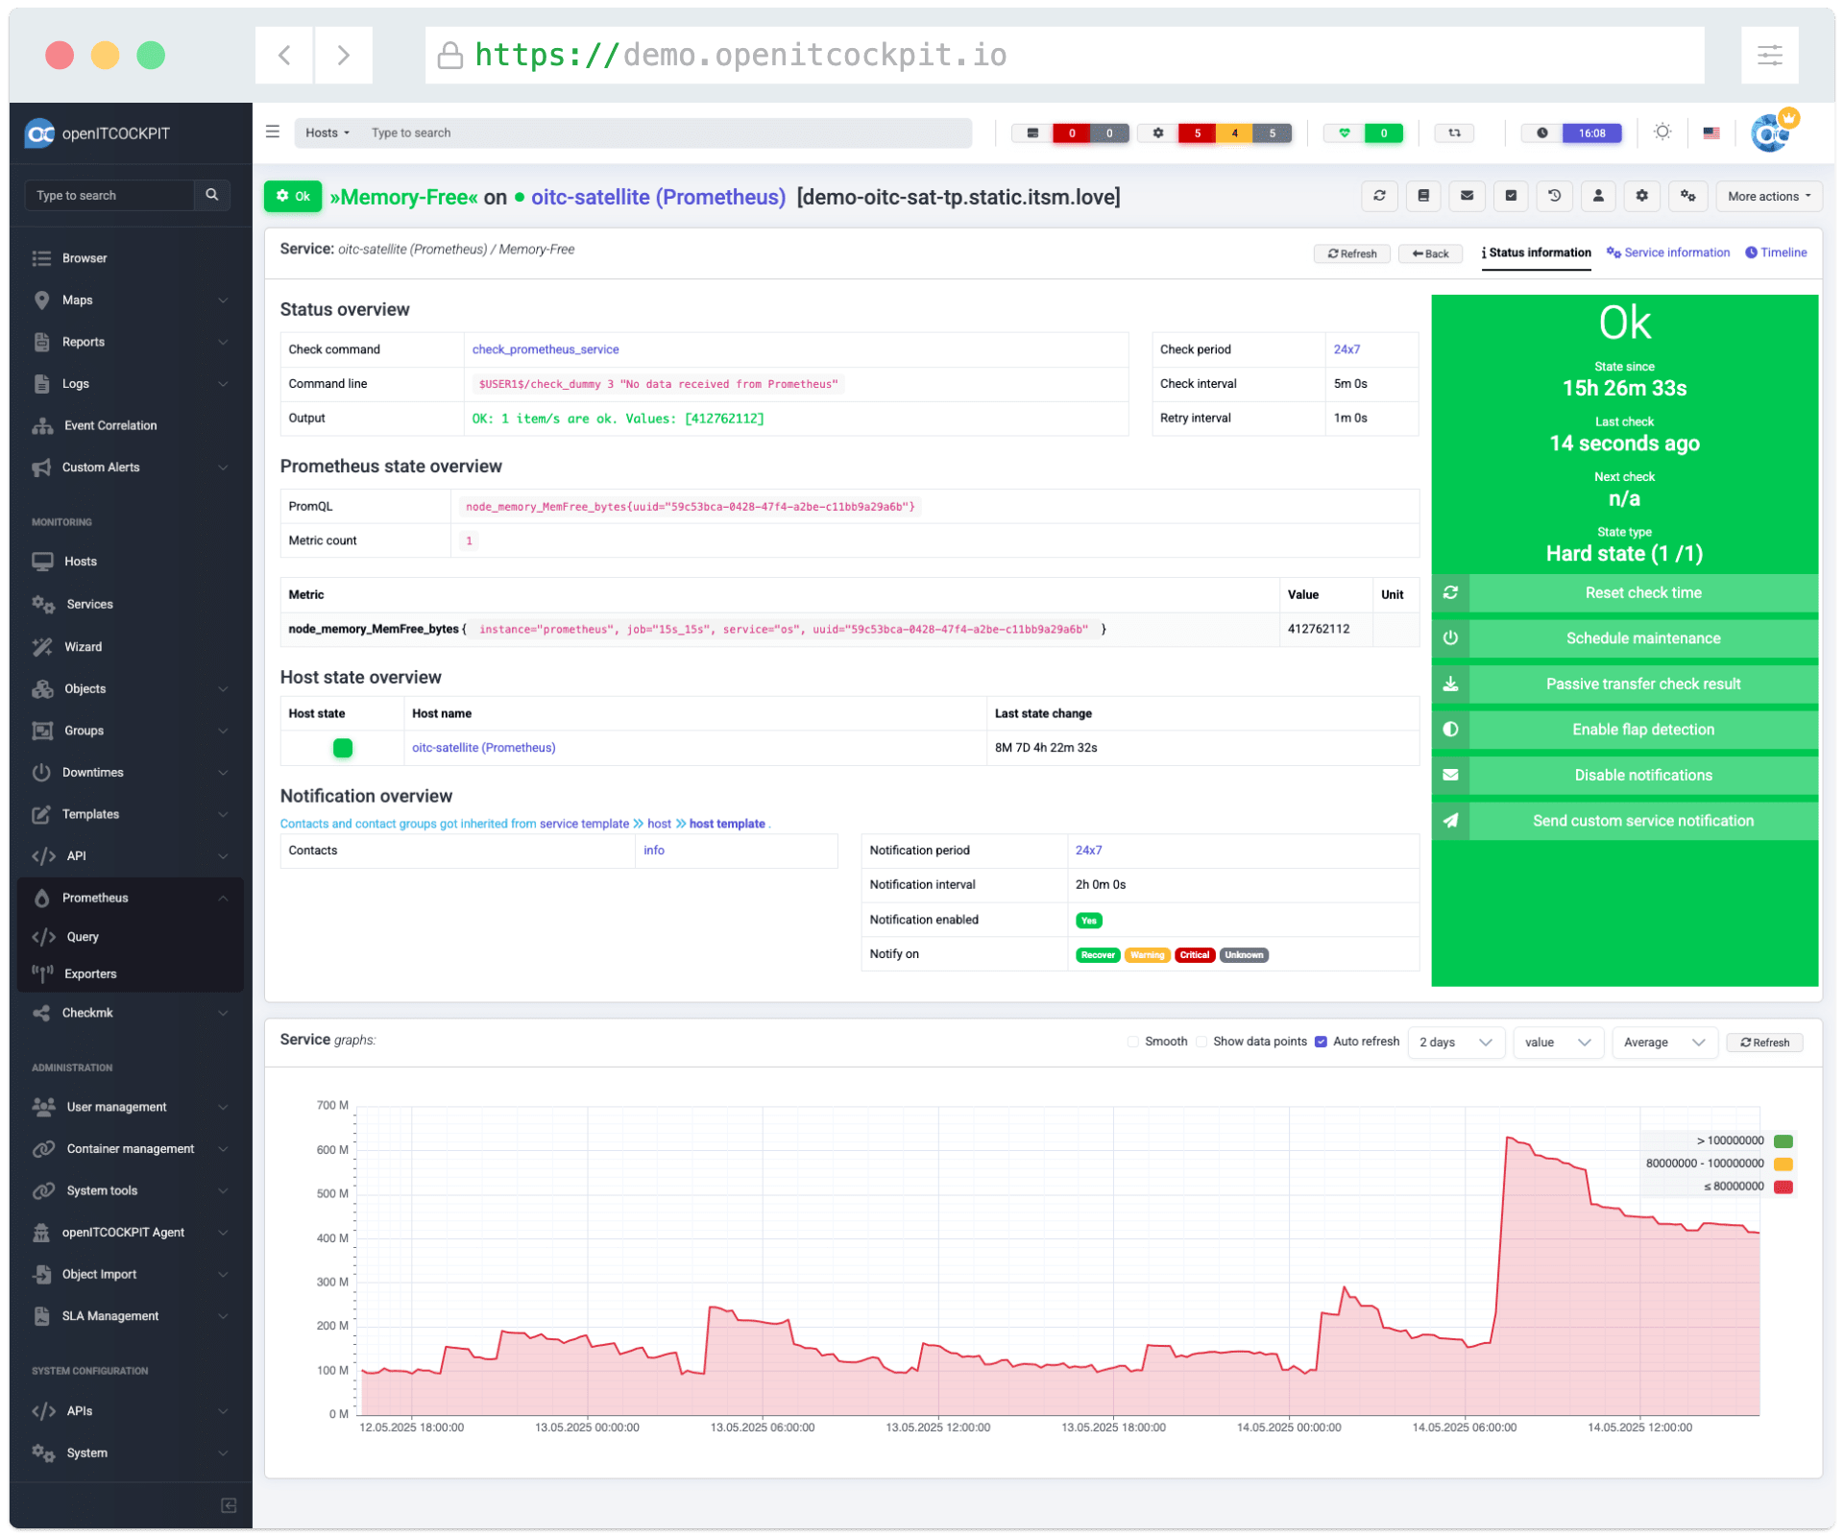Open language selection via US flag
This screenshot has width=1844, height=1536.
click(x=1711, y=133)
